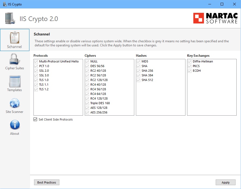Image resolution: width=241 pixels, height=189 pixels.
Task: Toggle the SHA 512 hash checkbox
Action: pyautogui.click(x=139, y=80)
